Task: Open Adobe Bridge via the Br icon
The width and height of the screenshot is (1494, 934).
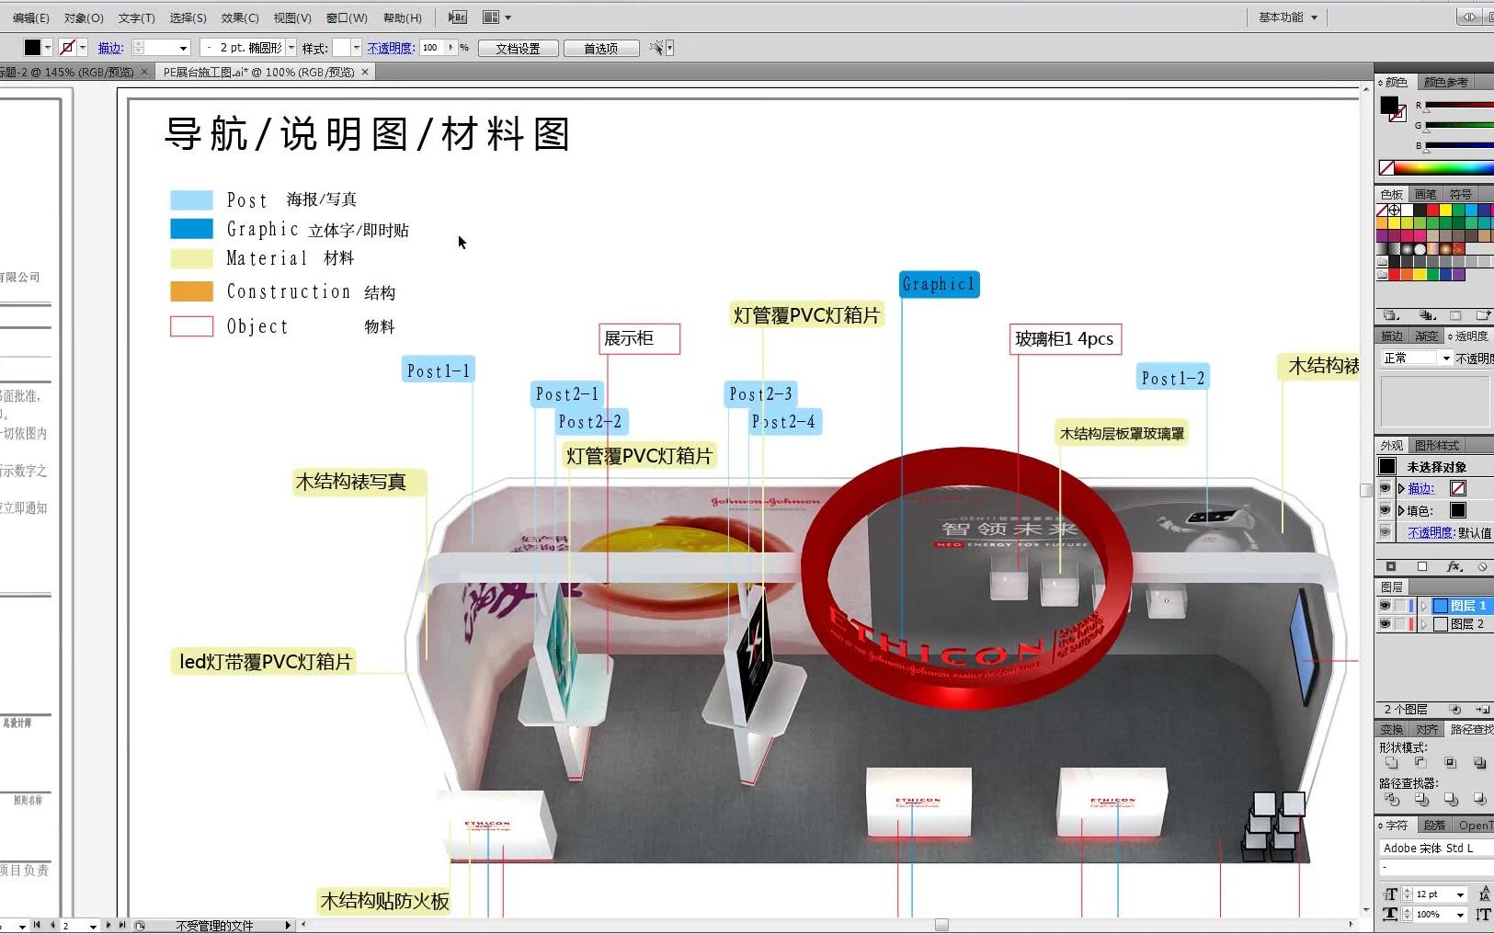Action: click(457, 17)
